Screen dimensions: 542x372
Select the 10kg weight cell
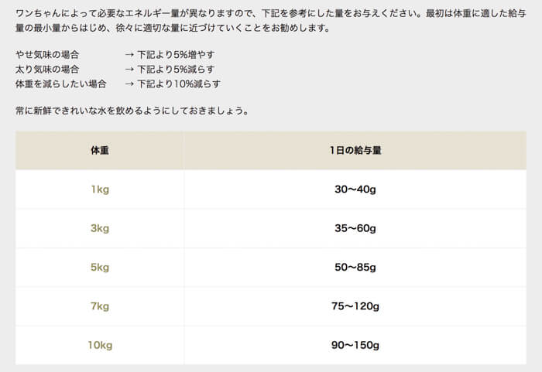100,346
